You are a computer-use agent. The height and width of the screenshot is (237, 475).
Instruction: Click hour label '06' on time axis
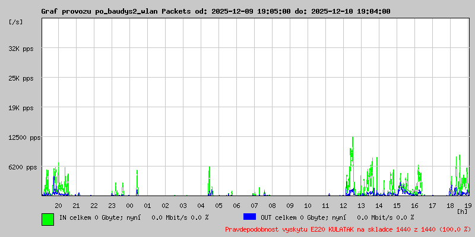pos(236,206)
